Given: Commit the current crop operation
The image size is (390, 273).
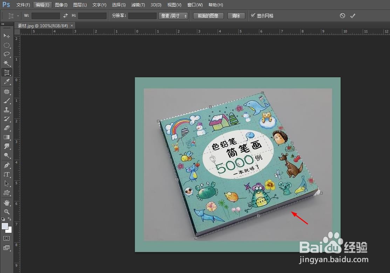Looking at the screenshot, I should click(x=353, y=16).
